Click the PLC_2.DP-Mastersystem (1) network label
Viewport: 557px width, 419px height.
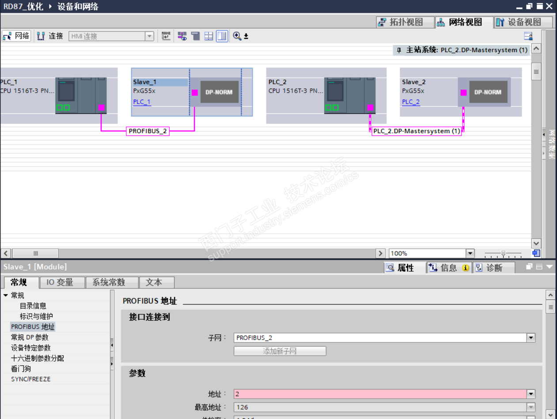[417, 131]
